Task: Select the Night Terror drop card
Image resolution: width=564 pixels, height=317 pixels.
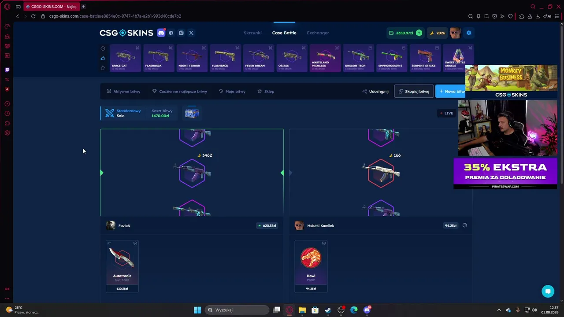Action: point(192,58)
